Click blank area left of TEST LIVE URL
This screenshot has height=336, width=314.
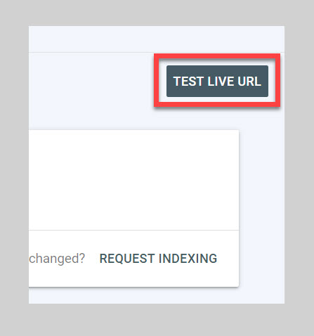(91, 81)
